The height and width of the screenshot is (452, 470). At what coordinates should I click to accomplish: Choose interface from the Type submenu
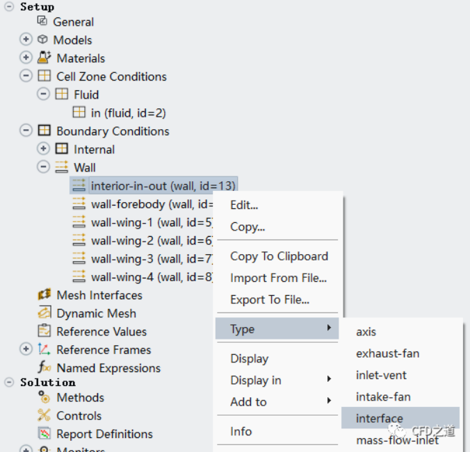click(x=379, y=418)
